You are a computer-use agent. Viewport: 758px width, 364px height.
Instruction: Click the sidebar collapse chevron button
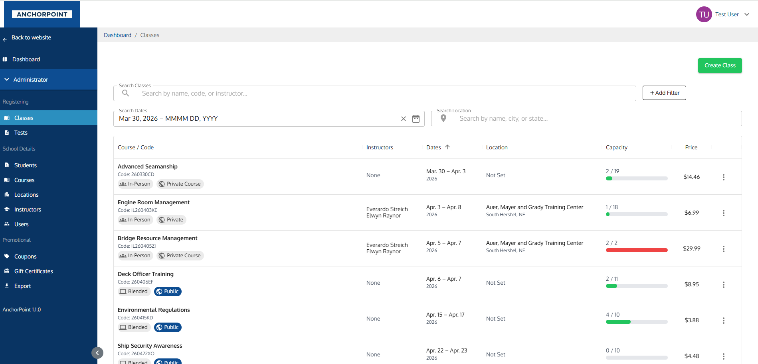click(x=97, y=353)
